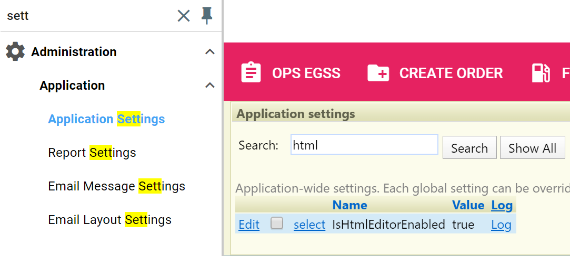570x256 pixels.
Task: Open Report Settings menu item
Action: (92, 153)
